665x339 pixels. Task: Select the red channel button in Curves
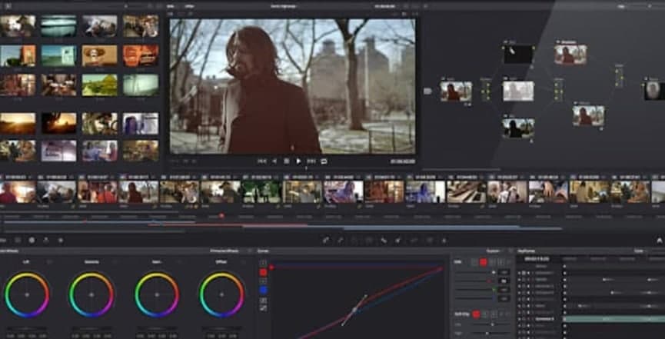[263, 272]
